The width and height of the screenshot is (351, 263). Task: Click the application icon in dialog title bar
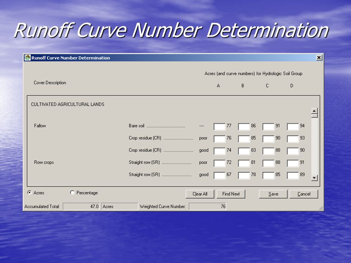point(27,58)
